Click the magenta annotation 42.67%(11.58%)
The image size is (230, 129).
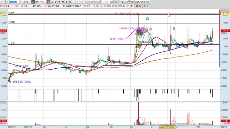[x=117, y=39]
